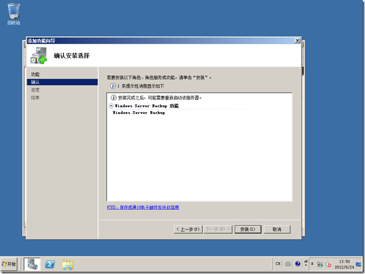The width and height of the screenshot is (365, 274).
Task: Click info icon beside '1 条提示性消息显示如下'
Action: click(113, 86)
